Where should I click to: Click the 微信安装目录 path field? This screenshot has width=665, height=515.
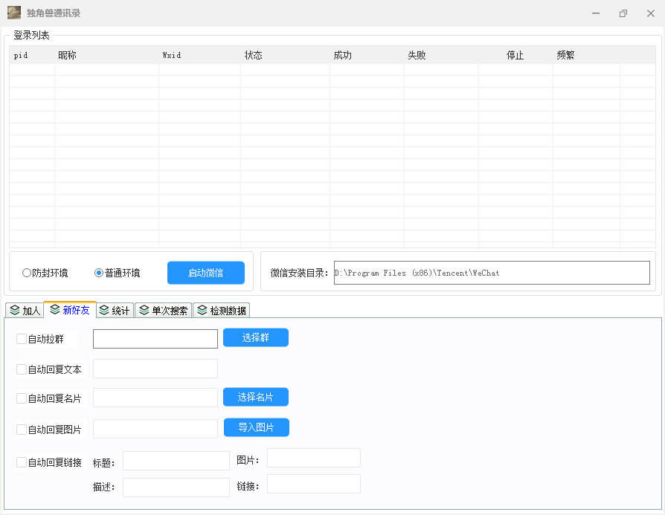[x=491, y=273]
